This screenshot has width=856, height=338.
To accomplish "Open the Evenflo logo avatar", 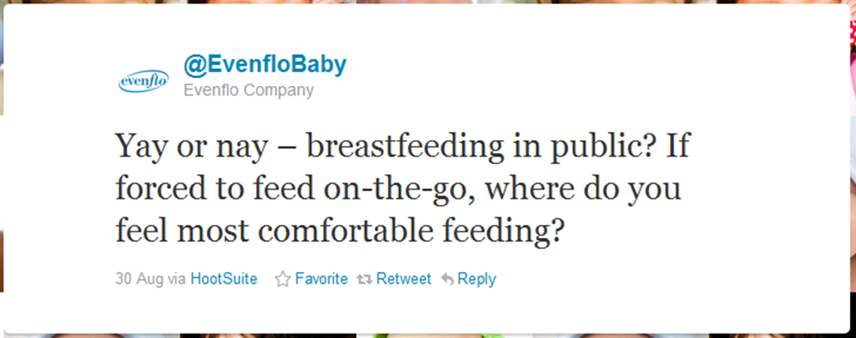I will click(144, 81).
